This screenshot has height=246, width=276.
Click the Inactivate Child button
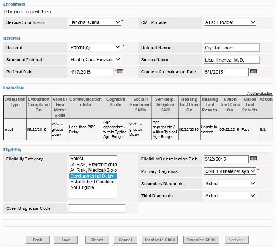tap(160, 240)
